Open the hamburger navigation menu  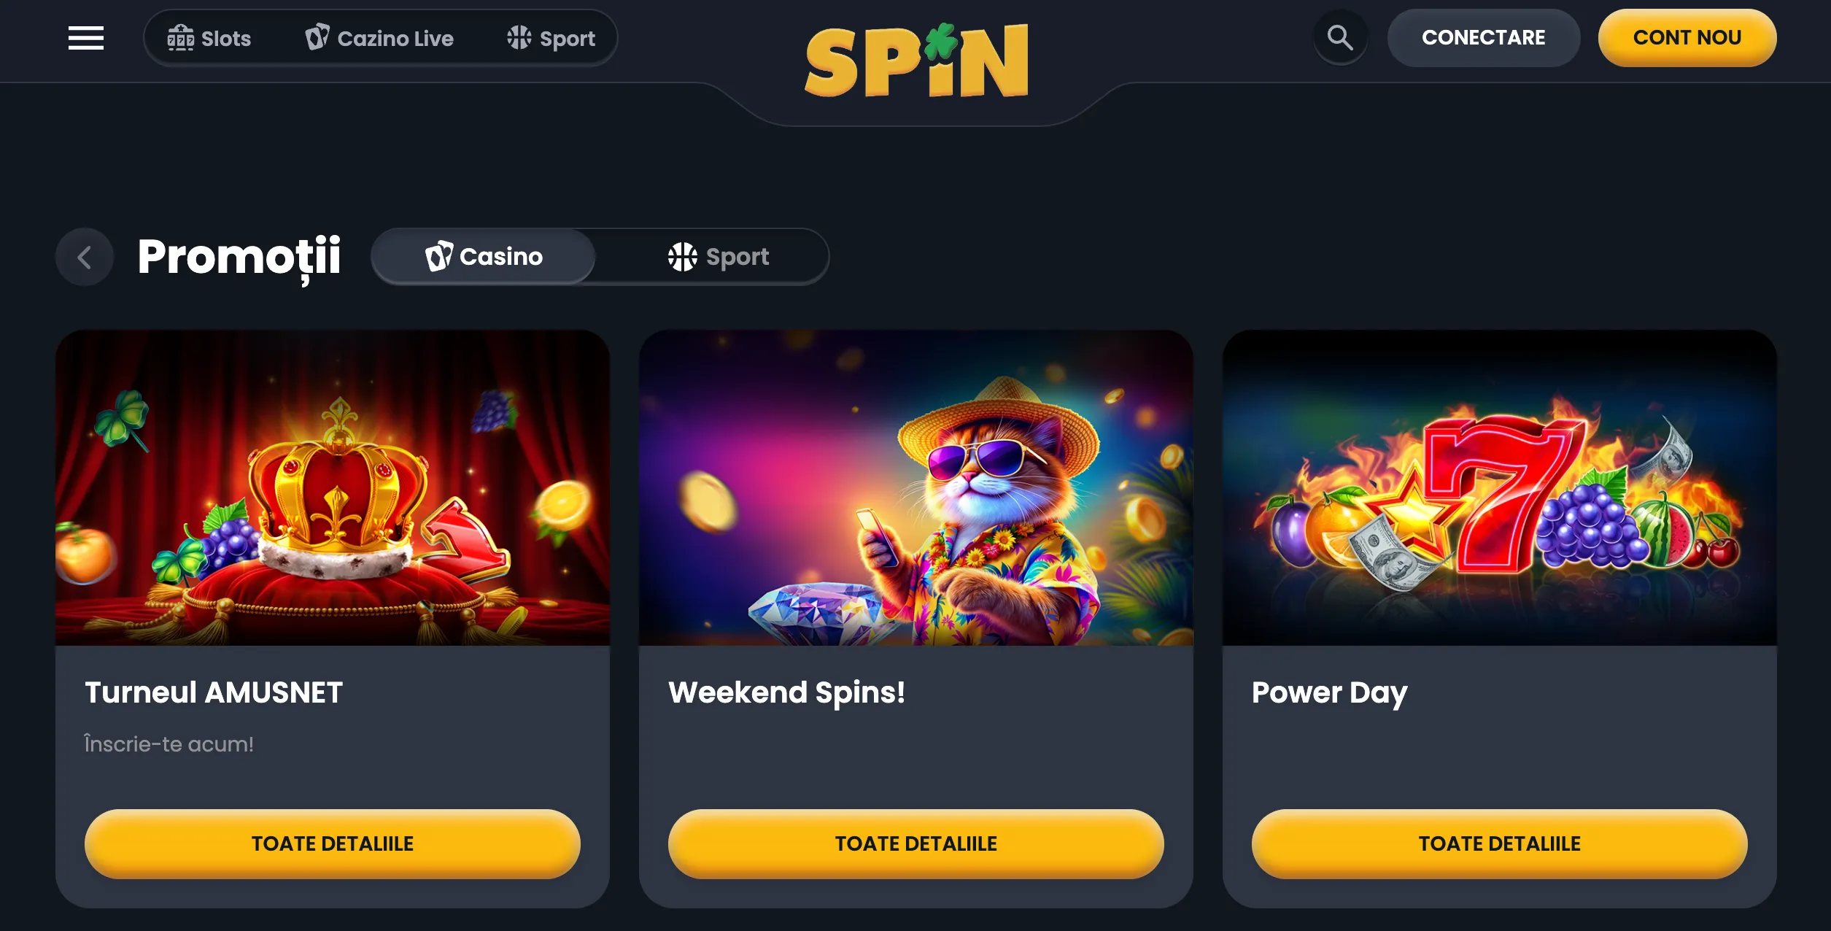coord(86,39)
